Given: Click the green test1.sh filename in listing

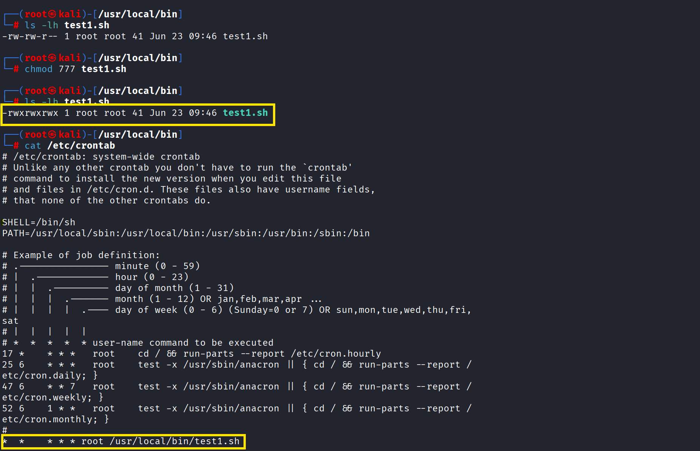Looking at the screenshot, I should point(245,113).
